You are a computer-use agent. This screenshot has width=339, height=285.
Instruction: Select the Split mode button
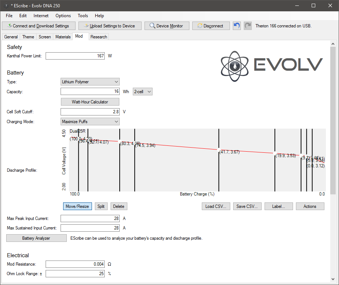pos(101,206)
